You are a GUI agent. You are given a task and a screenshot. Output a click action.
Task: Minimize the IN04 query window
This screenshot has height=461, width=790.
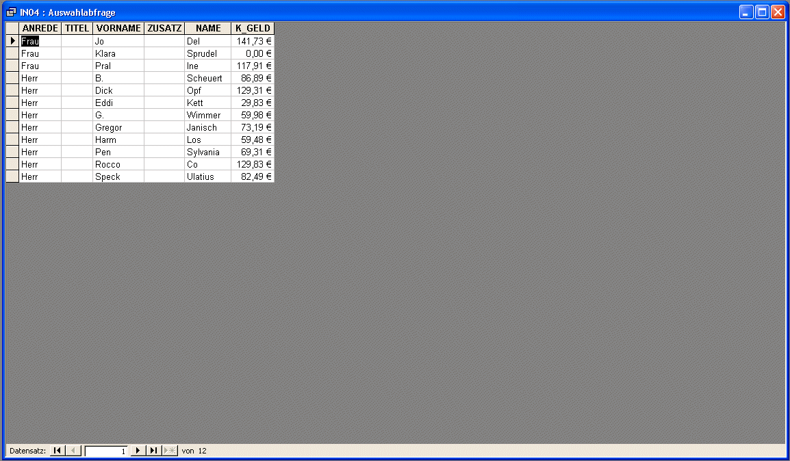pos(746,12)
